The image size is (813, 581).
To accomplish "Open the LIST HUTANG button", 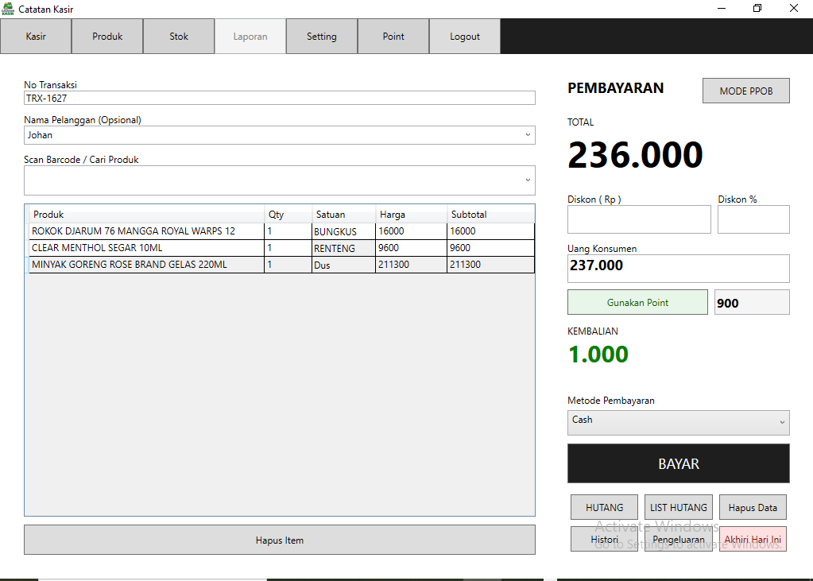I will coord(678,507).
